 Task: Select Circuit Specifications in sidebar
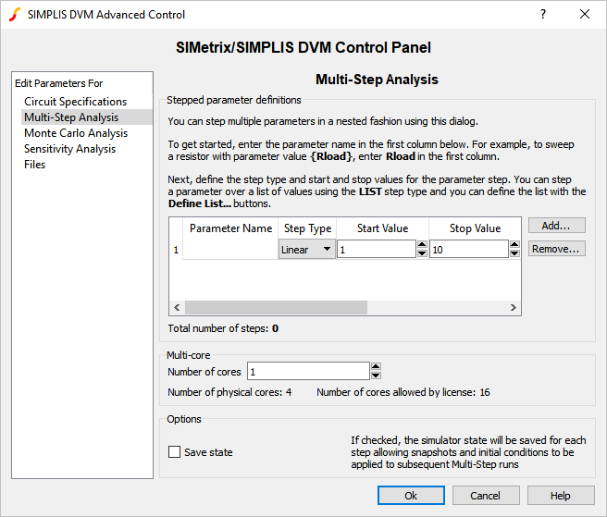tap(75, 102)
